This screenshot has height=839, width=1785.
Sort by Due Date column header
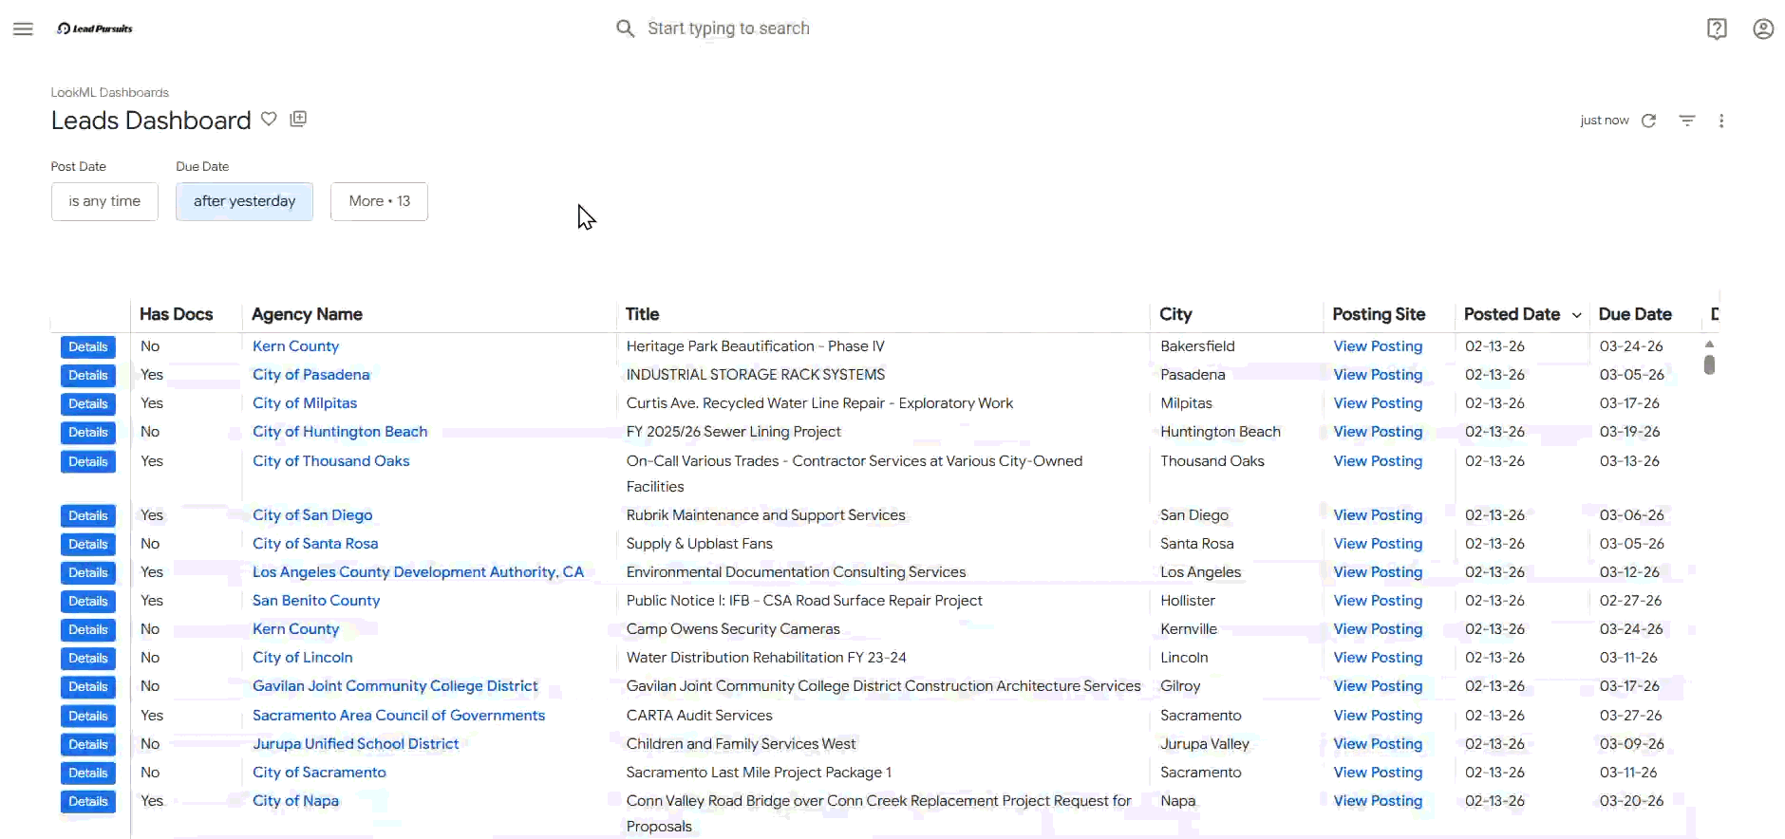click(1635, 314)
